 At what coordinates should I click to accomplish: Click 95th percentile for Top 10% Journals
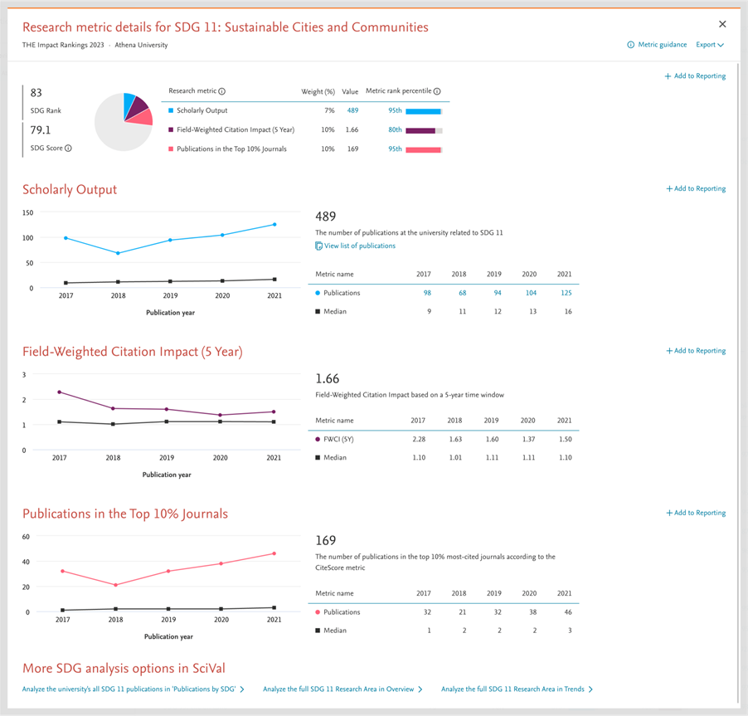[395, 149]
